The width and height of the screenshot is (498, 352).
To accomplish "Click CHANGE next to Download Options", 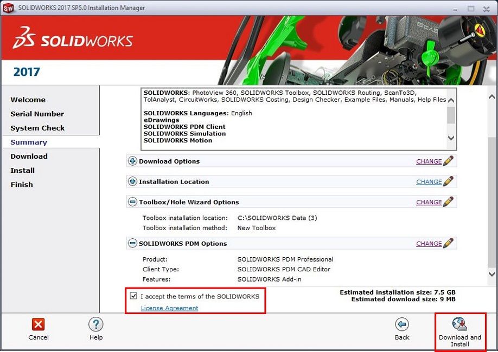I will [429, 161].
